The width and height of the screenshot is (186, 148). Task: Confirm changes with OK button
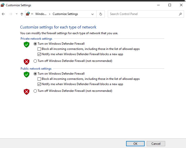coord(135,144)
